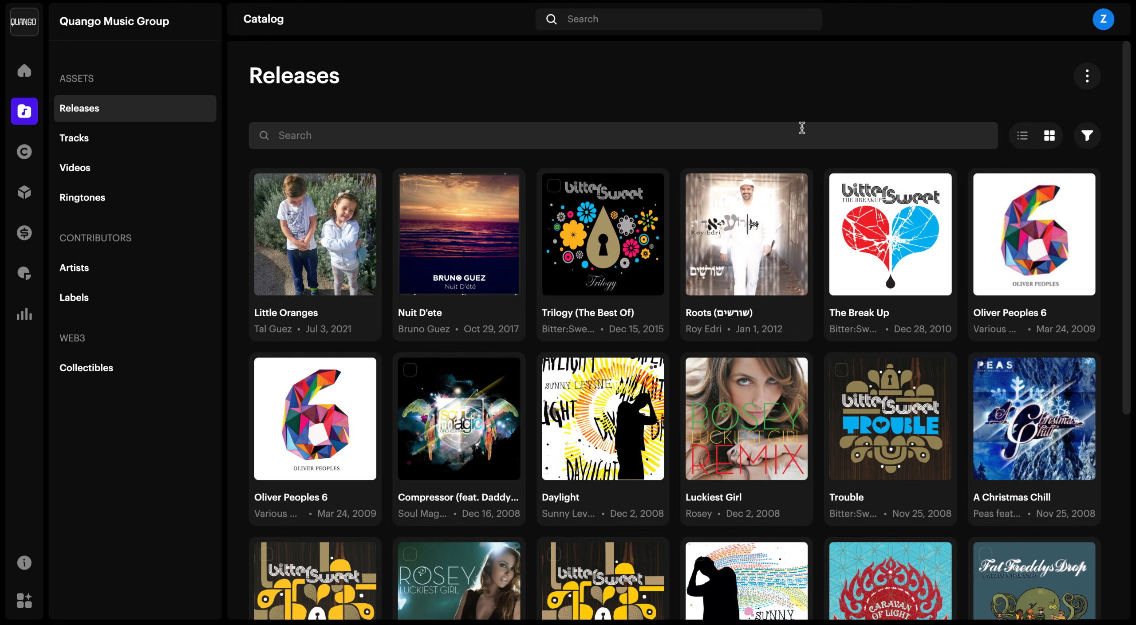
Task: Tick checkbox on Compressor (feat. Daddy...) cover
Action: [x=410, y=370]
